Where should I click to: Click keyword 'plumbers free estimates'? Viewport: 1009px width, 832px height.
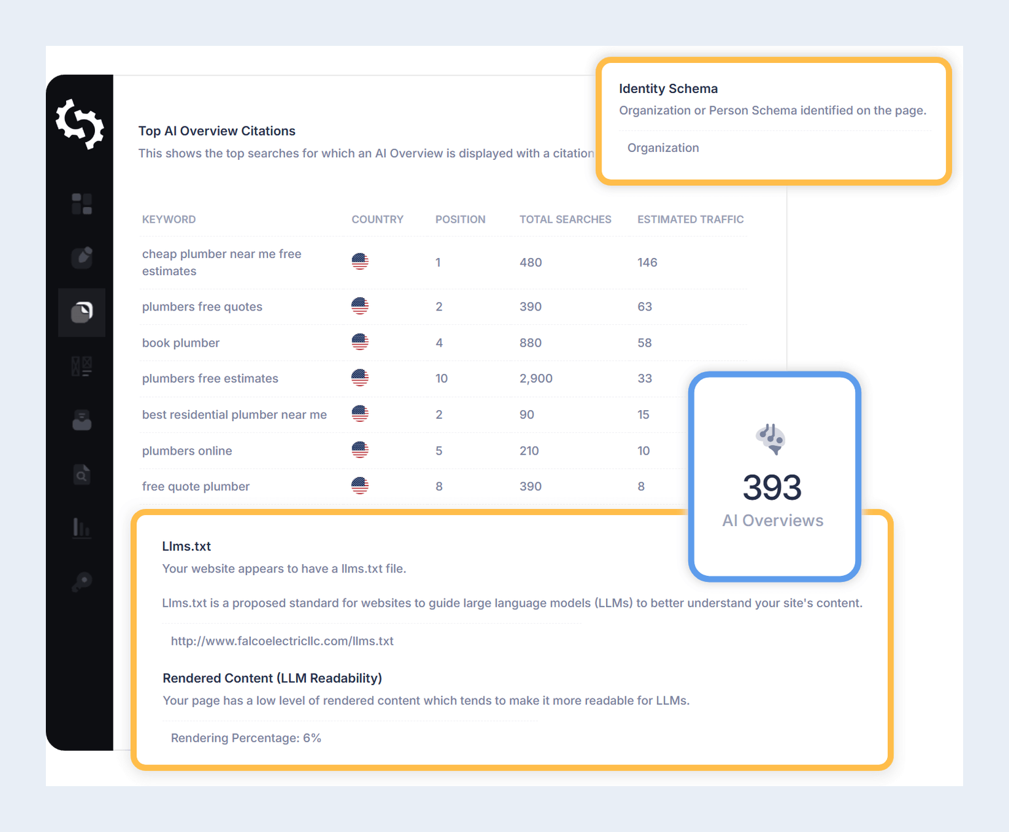pos(210,379)
